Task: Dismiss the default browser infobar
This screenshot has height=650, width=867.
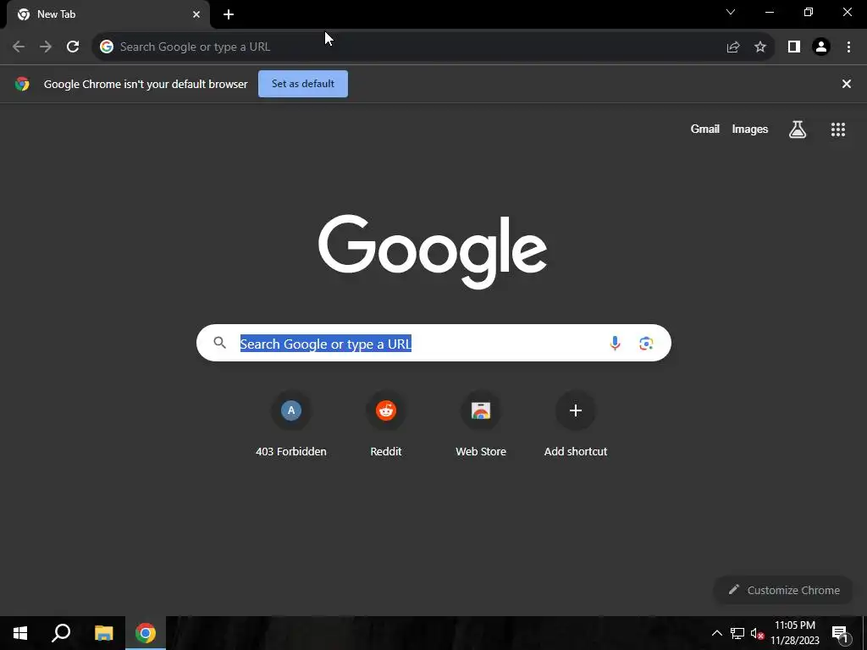Action: (847, 84)
